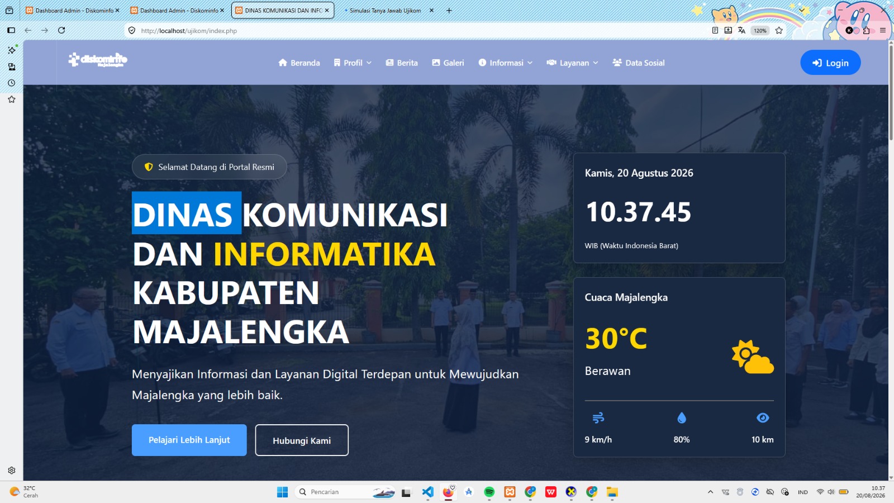The image size is (894, 503).
Task: Click the visibility eye icon
Action: pos(763,417)
